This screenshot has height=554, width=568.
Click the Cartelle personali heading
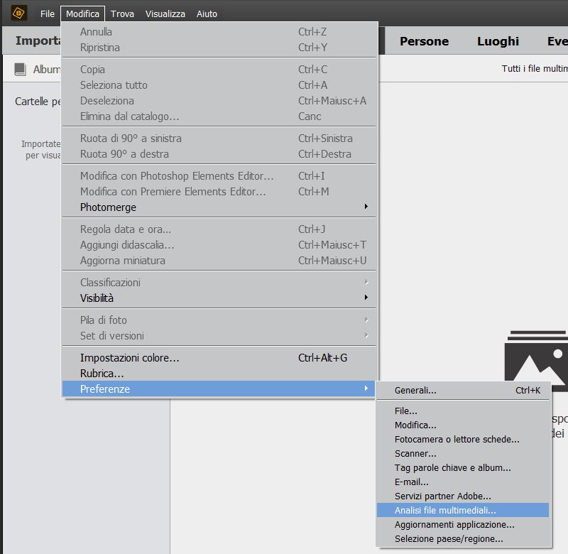click(38, 102)
